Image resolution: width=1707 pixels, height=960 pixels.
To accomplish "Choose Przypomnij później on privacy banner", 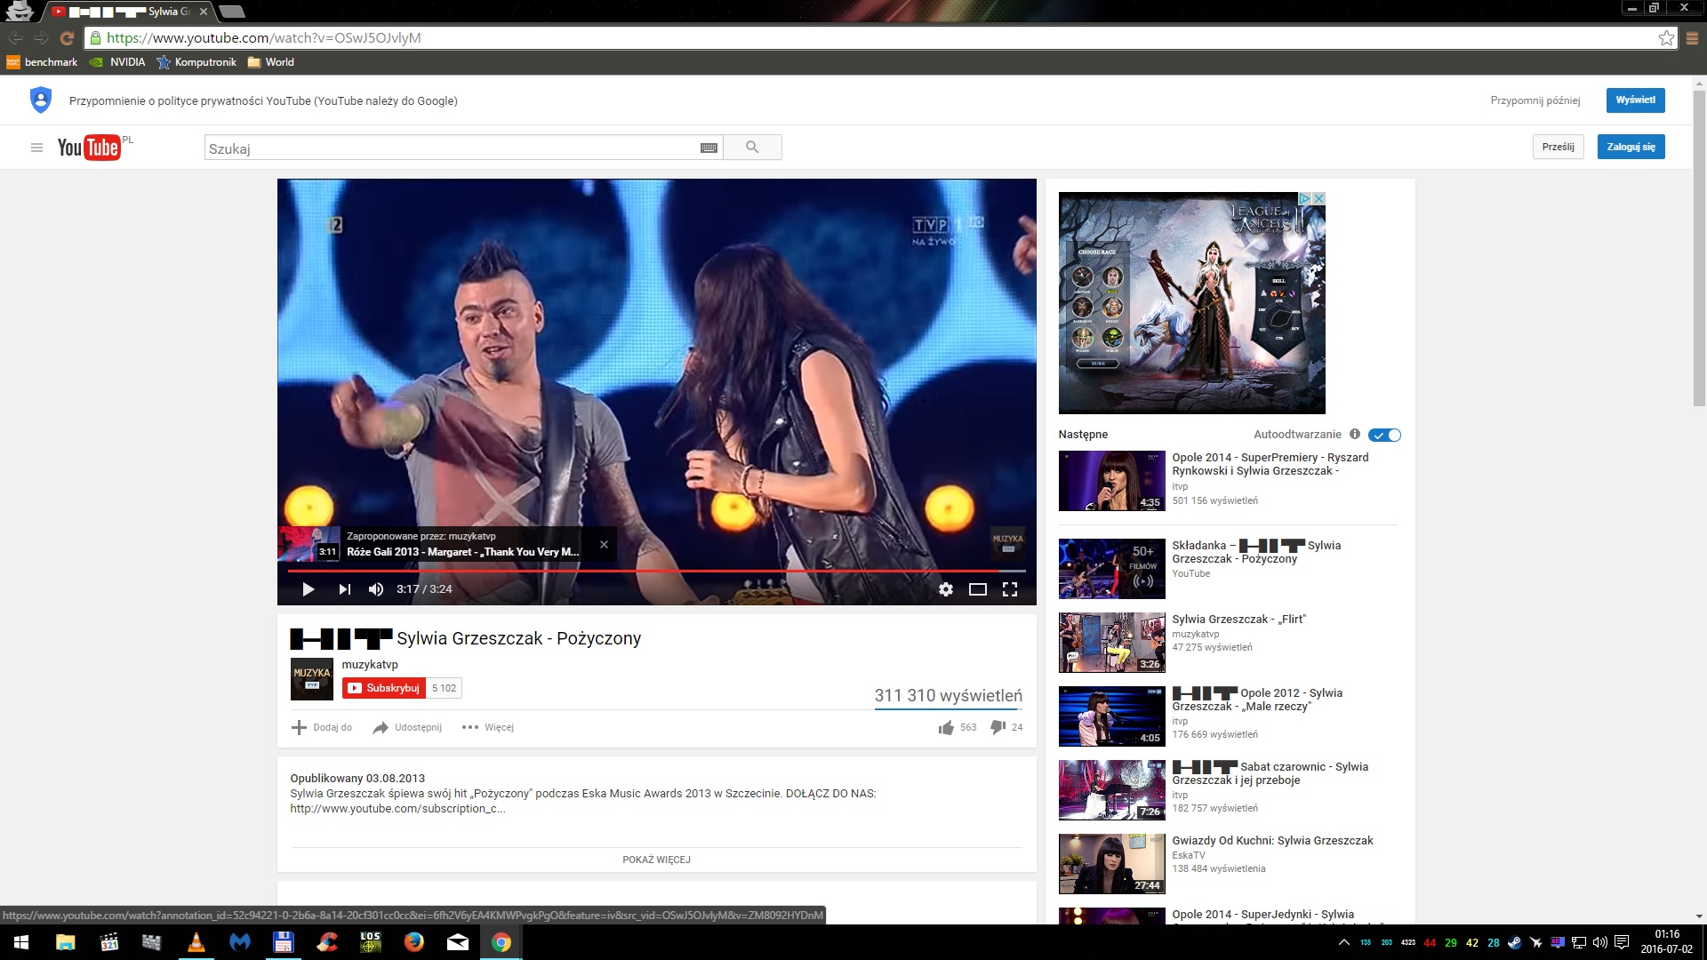I will tap(1535, 100).
